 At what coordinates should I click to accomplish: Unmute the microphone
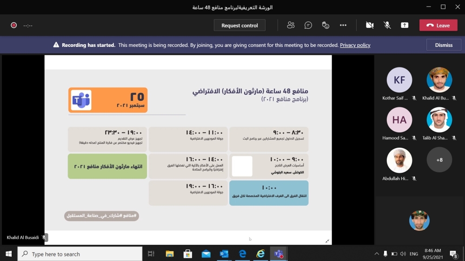[x=387, y=25]
